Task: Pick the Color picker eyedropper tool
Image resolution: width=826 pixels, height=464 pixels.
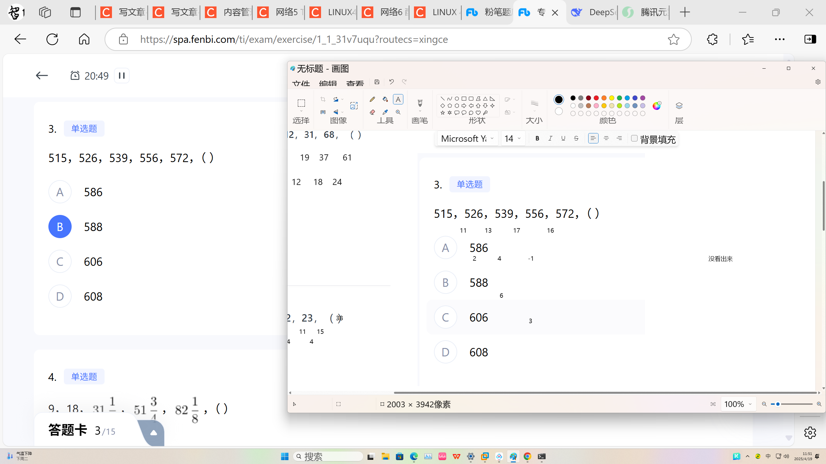Action: 385,112
